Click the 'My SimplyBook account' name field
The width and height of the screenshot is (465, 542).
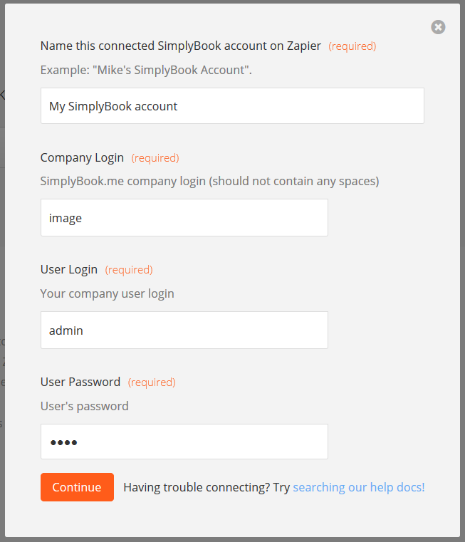[232, 106]
